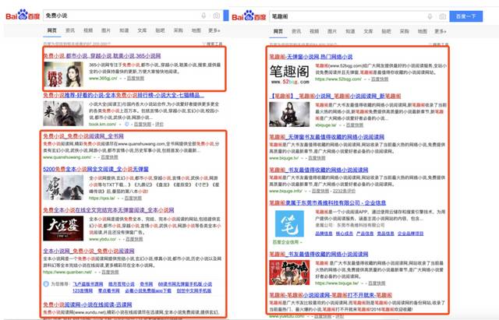Open 免费小说_免费小说阅读网_全书网 result link
The width and height of the screenshot is (499, 320).
[x=83, y=136]
